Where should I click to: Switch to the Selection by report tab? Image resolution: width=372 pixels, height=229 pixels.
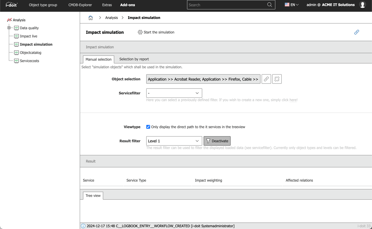[134, 59]
